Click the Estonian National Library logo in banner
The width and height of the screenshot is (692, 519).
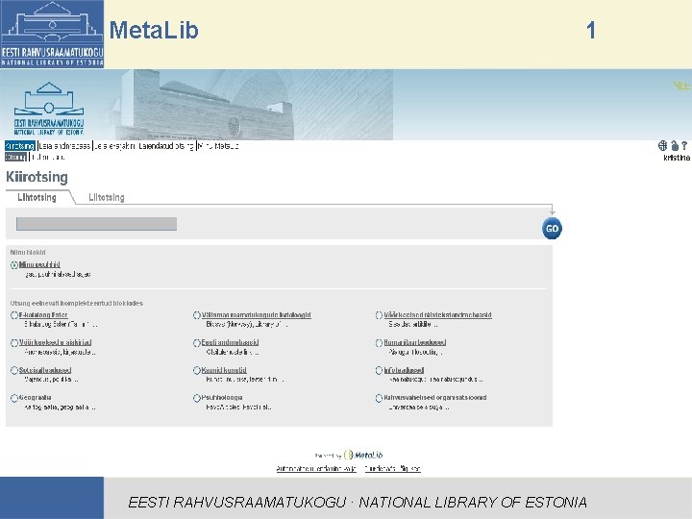point(49,109)
